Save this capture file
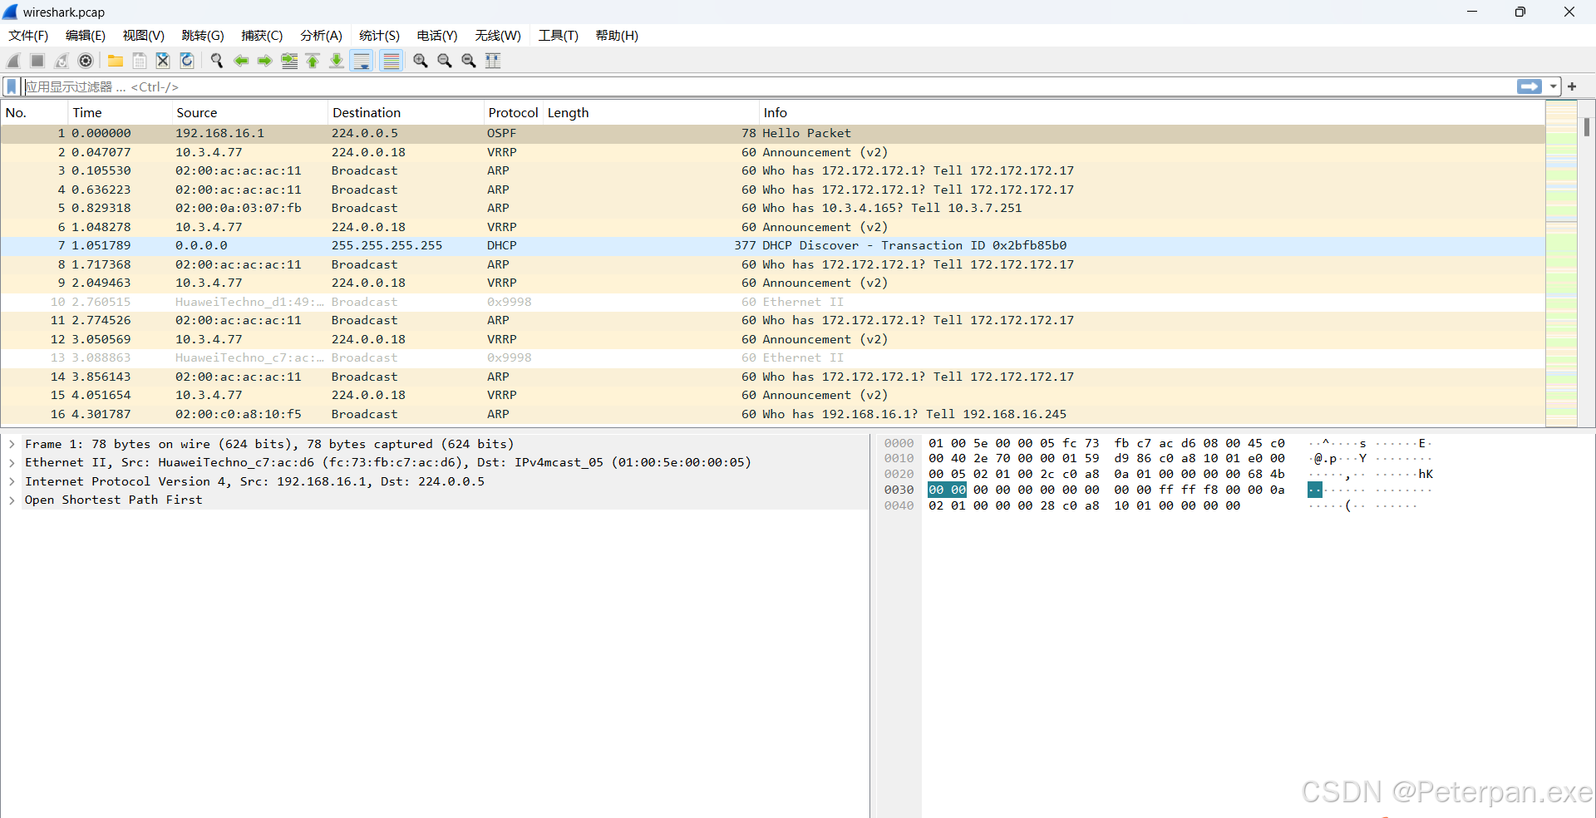This screenshot has width=1596, height=818. point(140,61)
